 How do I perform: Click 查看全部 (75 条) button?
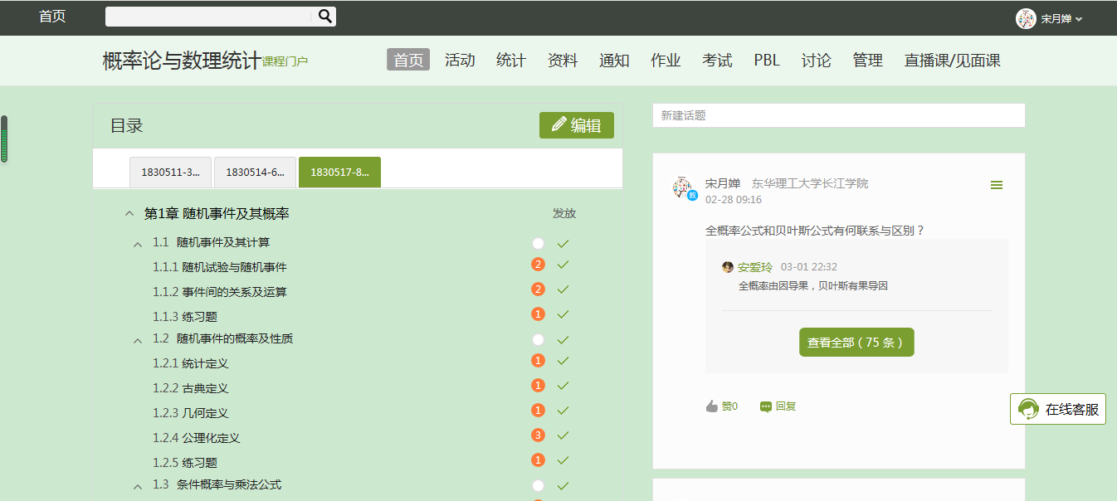856,342
